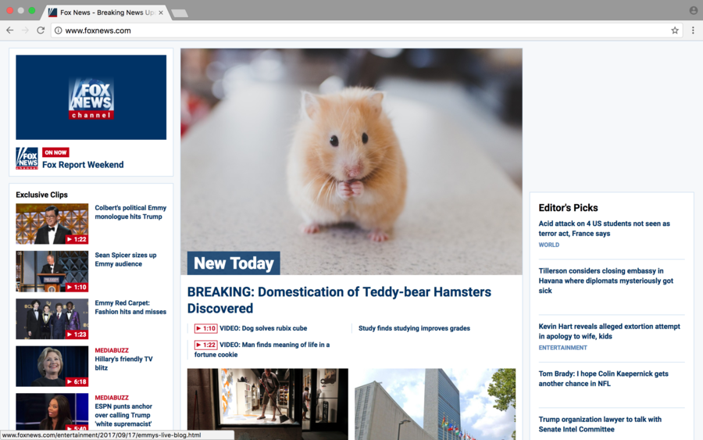Open a new tab with the tab-strip button
The width and height of the screenshot is (703, 440).
click(180, 13)
